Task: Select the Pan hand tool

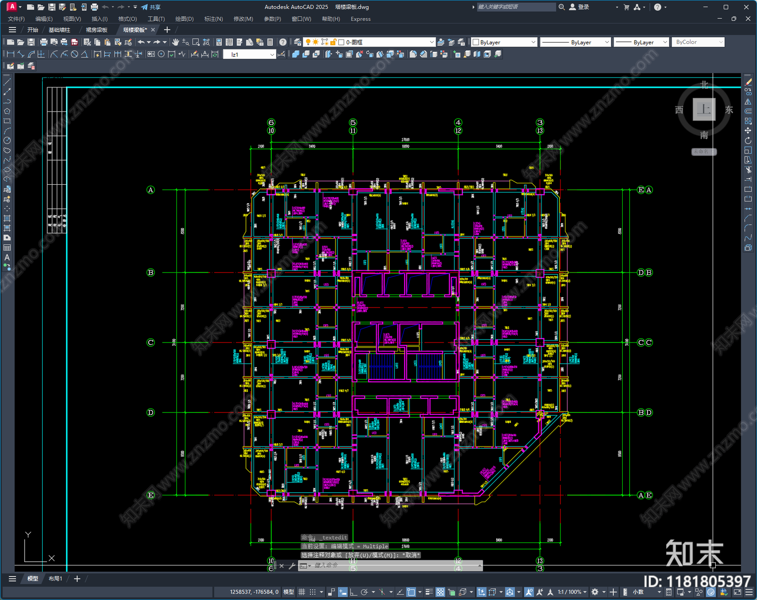Action: pos(176,42)
